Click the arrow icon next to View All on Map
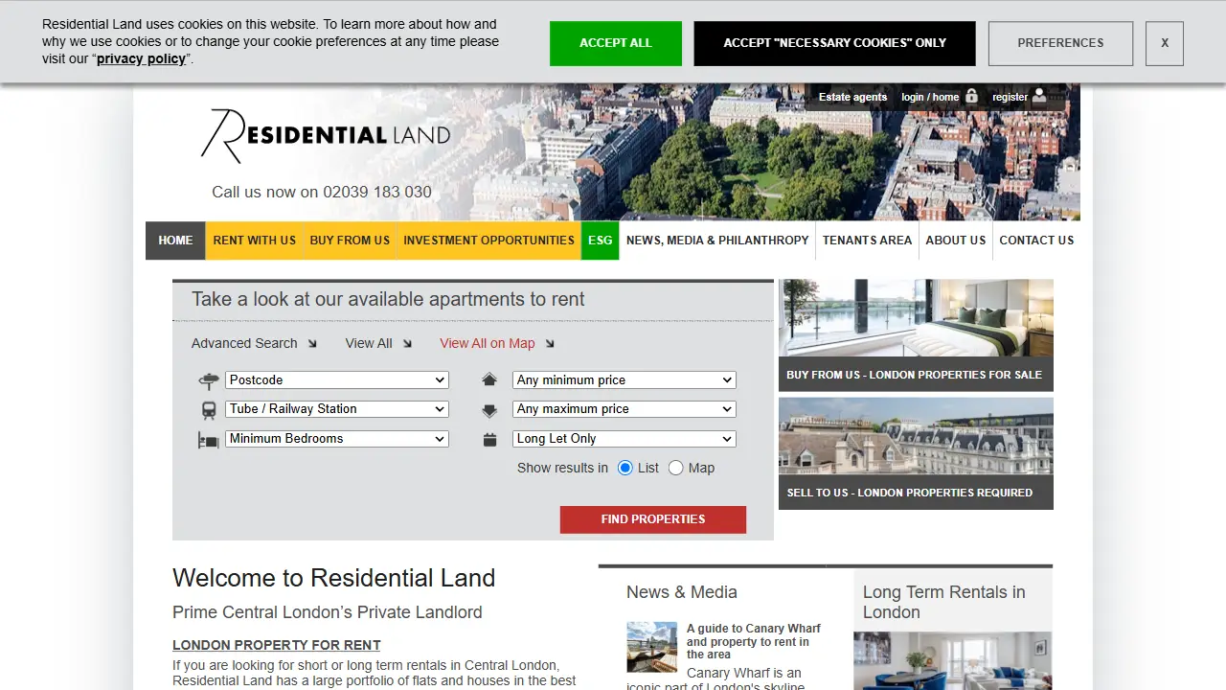 (549, 343)
